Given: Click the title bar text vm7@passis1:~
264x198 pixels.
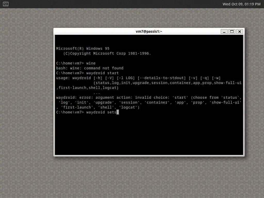Looking at the screenshot, I should tap(149, 31).
